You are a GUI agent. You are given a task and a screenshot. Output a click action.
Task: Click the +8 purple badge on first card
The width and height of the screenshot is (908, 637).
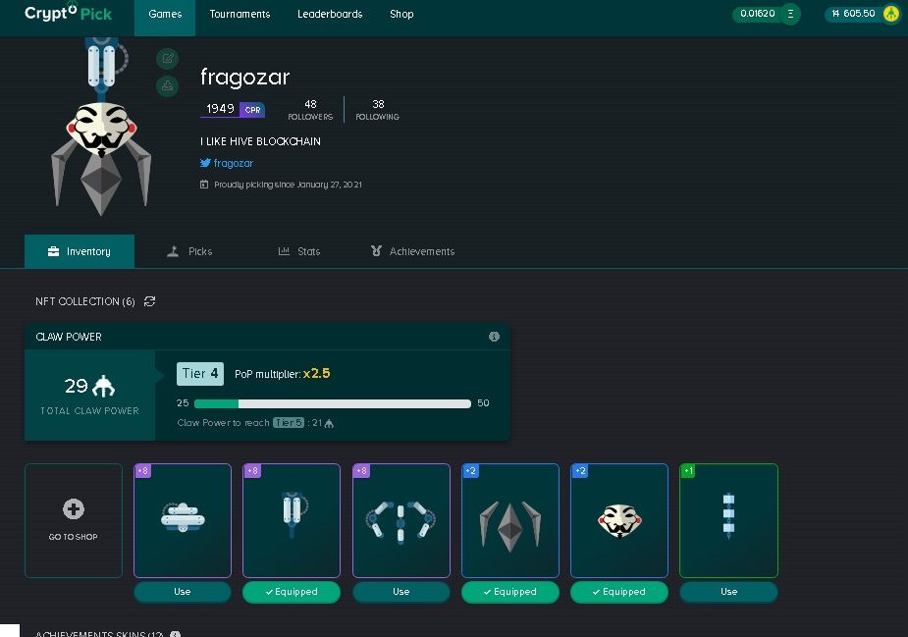[143, 471]
